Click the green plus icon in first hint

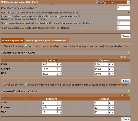[26, 46]
